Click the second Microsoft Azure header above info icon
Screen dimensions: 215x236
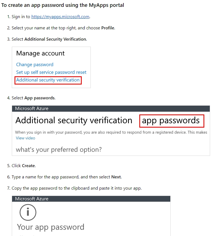click(91, 199)
